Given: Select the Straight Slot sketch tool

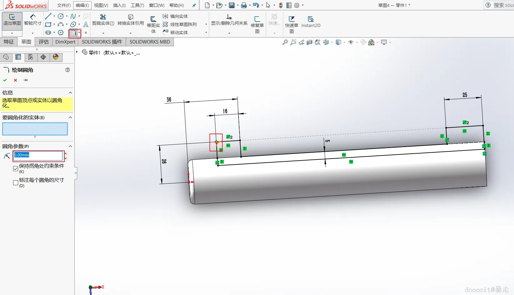Looking at the screenshot, I should [48, 33].
